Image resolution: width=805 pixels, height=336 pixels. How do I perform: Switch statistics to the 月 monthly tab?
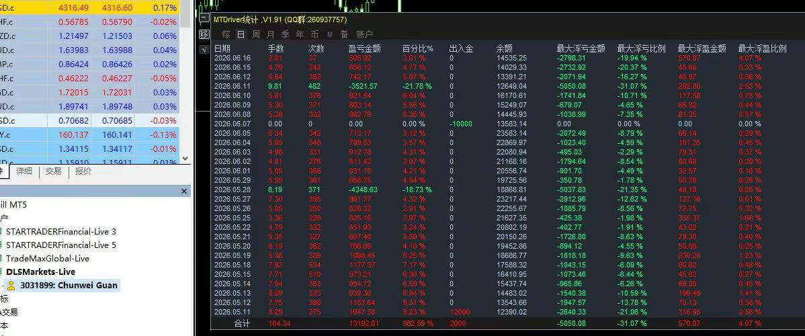click(x=271, y=34)
